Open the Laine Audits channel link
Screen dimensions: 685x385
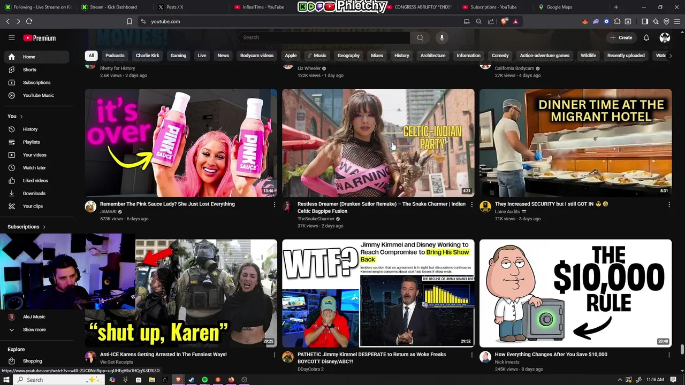coord(507,212)
